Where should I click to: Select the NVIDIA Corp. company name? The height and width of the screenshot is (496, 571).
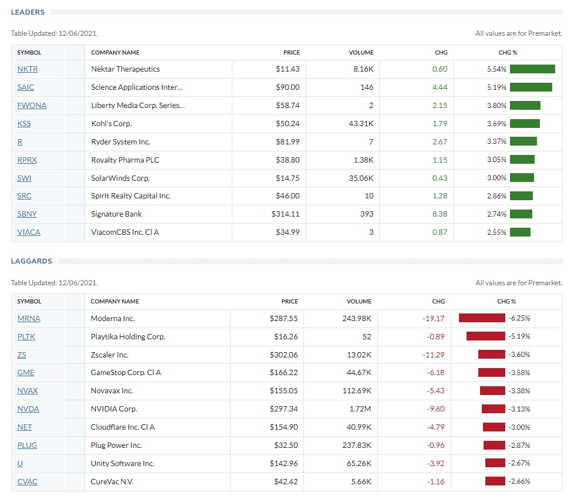[114, 409]
